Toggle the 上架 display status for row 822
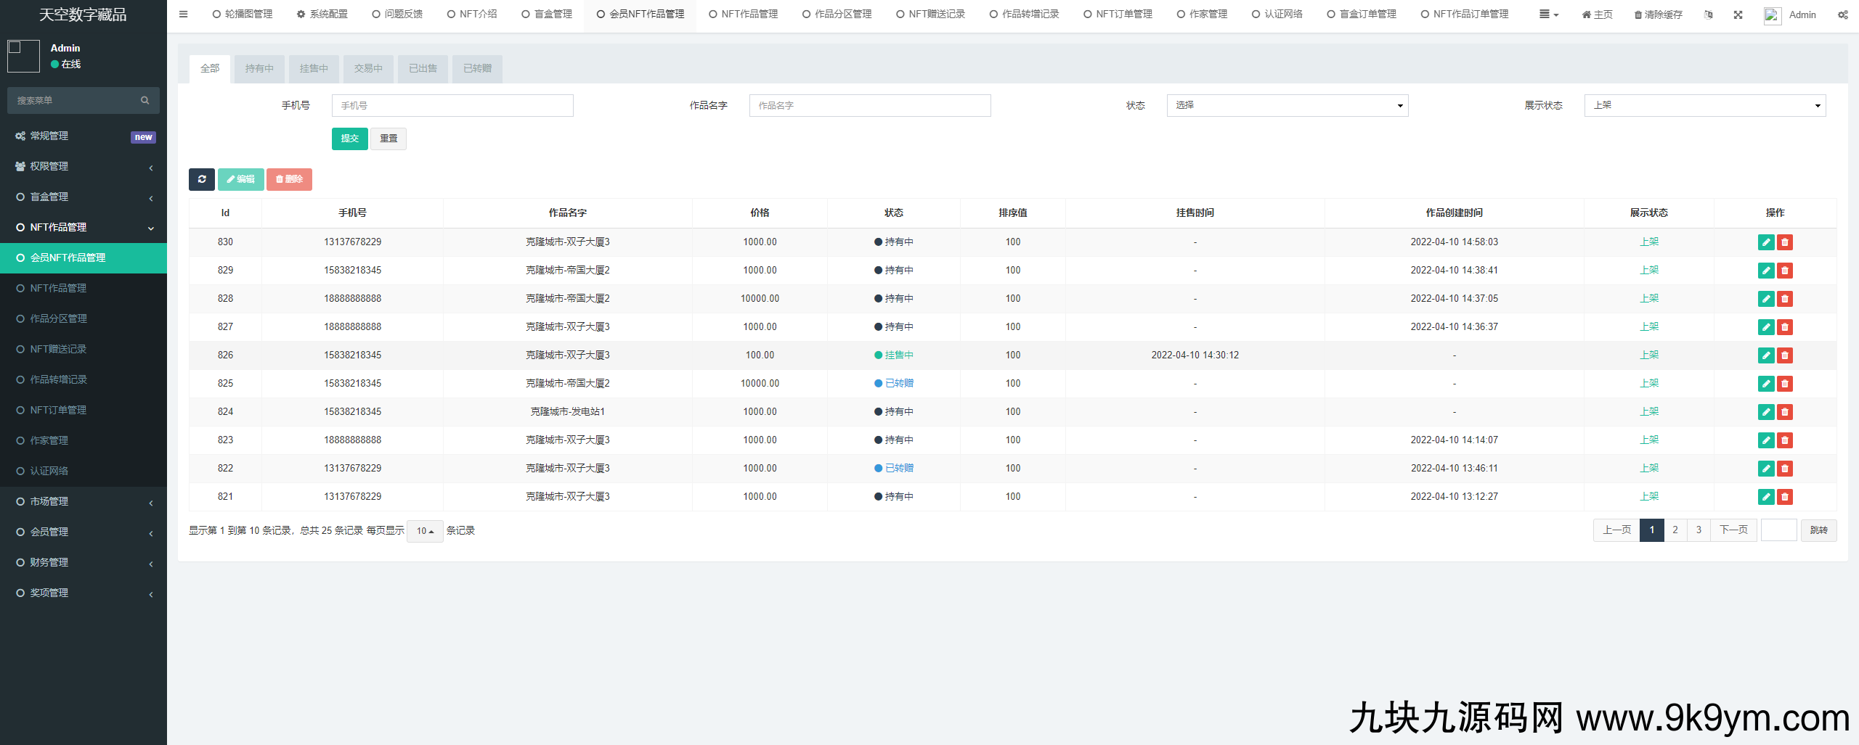Image resolution: width=1859 pixels, height=745 pixels. click(x=1648, y=468)
